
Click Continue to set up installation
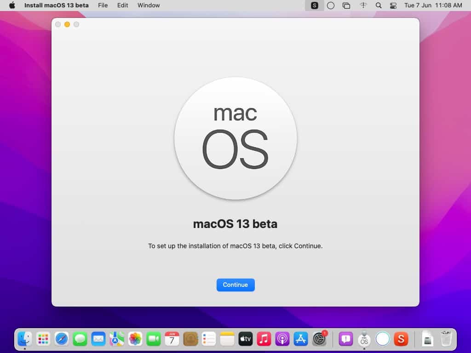point(235,285)
